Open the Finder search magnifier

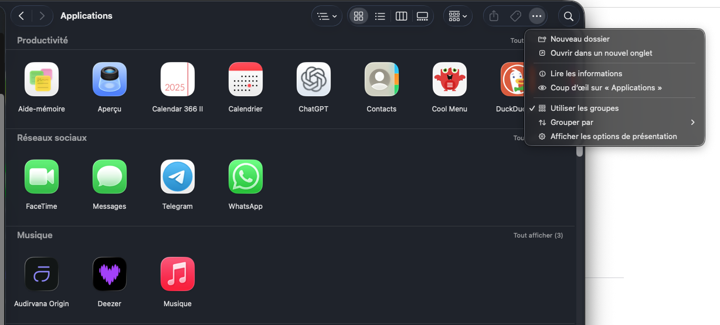[x=568, y=16]
